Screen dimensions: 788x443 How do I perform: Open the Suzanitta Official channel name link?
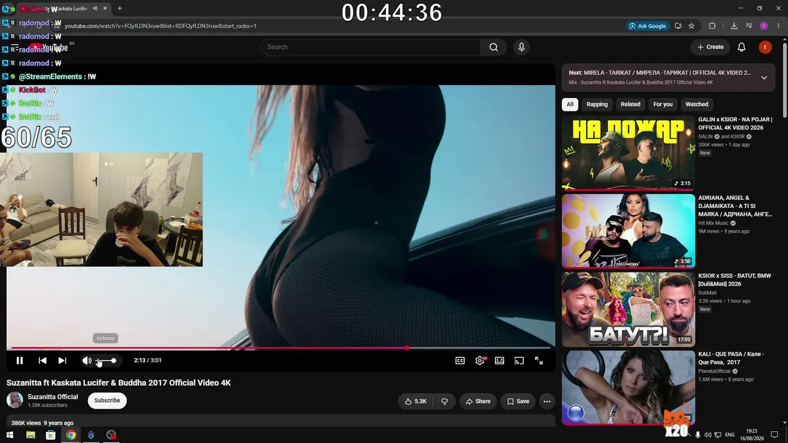pyautogui.click(x=53, y=397)
